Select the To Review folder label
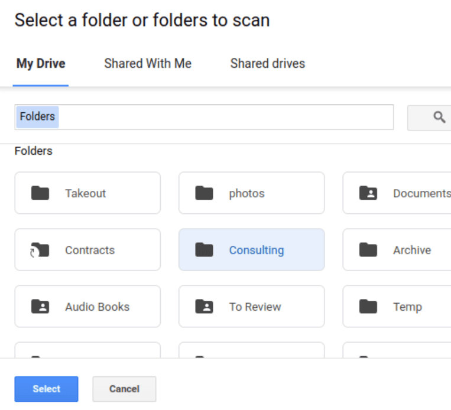 255,307
